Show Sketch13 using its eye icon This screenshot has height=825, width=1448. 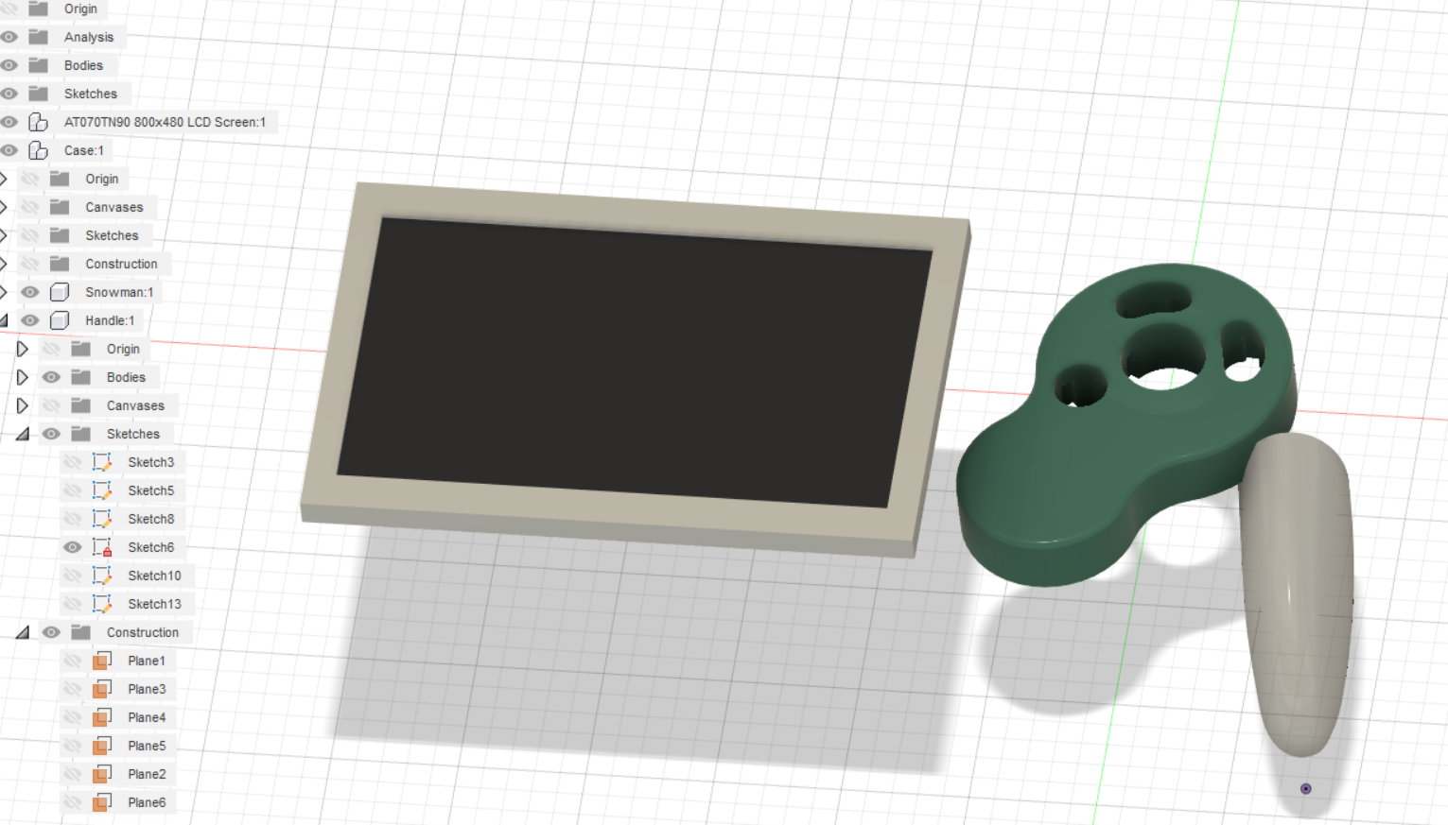[73, 604]
